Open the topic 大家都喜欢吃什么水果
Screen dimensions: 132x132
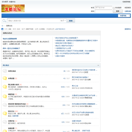(63, 48)
